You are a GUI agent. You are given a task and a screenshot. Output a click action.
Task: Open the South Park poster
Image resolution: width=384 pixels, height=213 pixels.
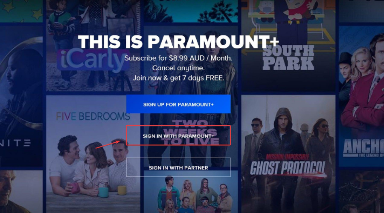(288, 46)
